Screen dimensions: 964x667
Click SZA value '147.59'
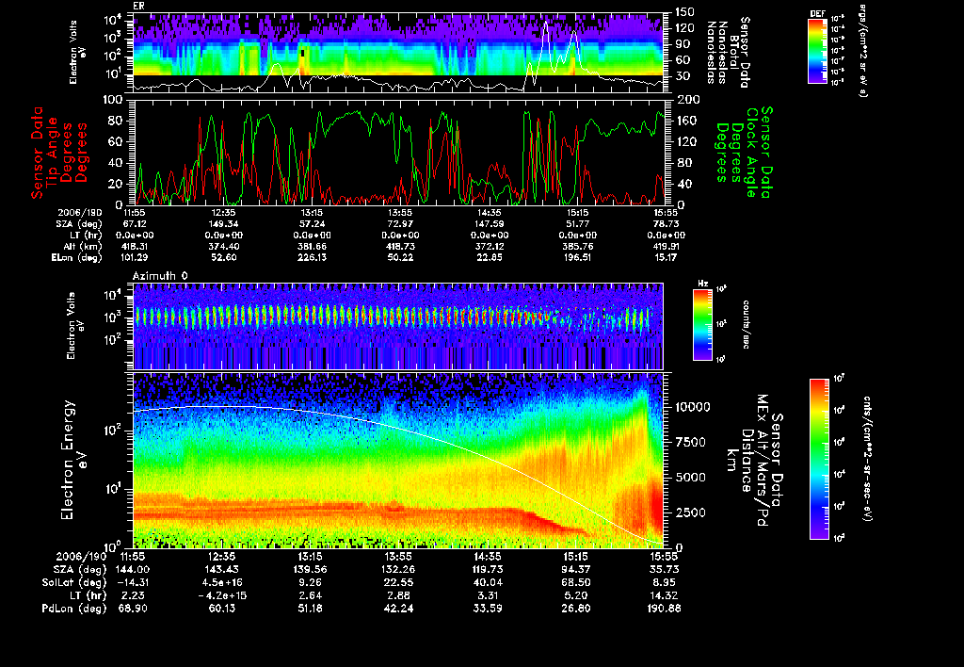pos(490,224)
